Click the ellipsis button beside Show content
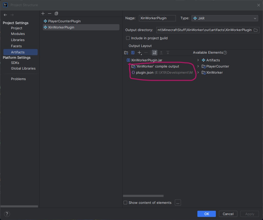Screen dimensions: 263x220 point(178,203)
